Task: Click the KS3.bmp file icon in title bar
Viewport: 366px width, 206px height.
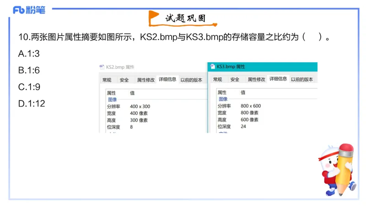Action: coord(212,66)
